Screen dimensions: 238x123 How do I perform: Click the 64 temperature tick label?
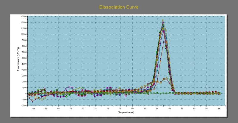click(34, 108)
